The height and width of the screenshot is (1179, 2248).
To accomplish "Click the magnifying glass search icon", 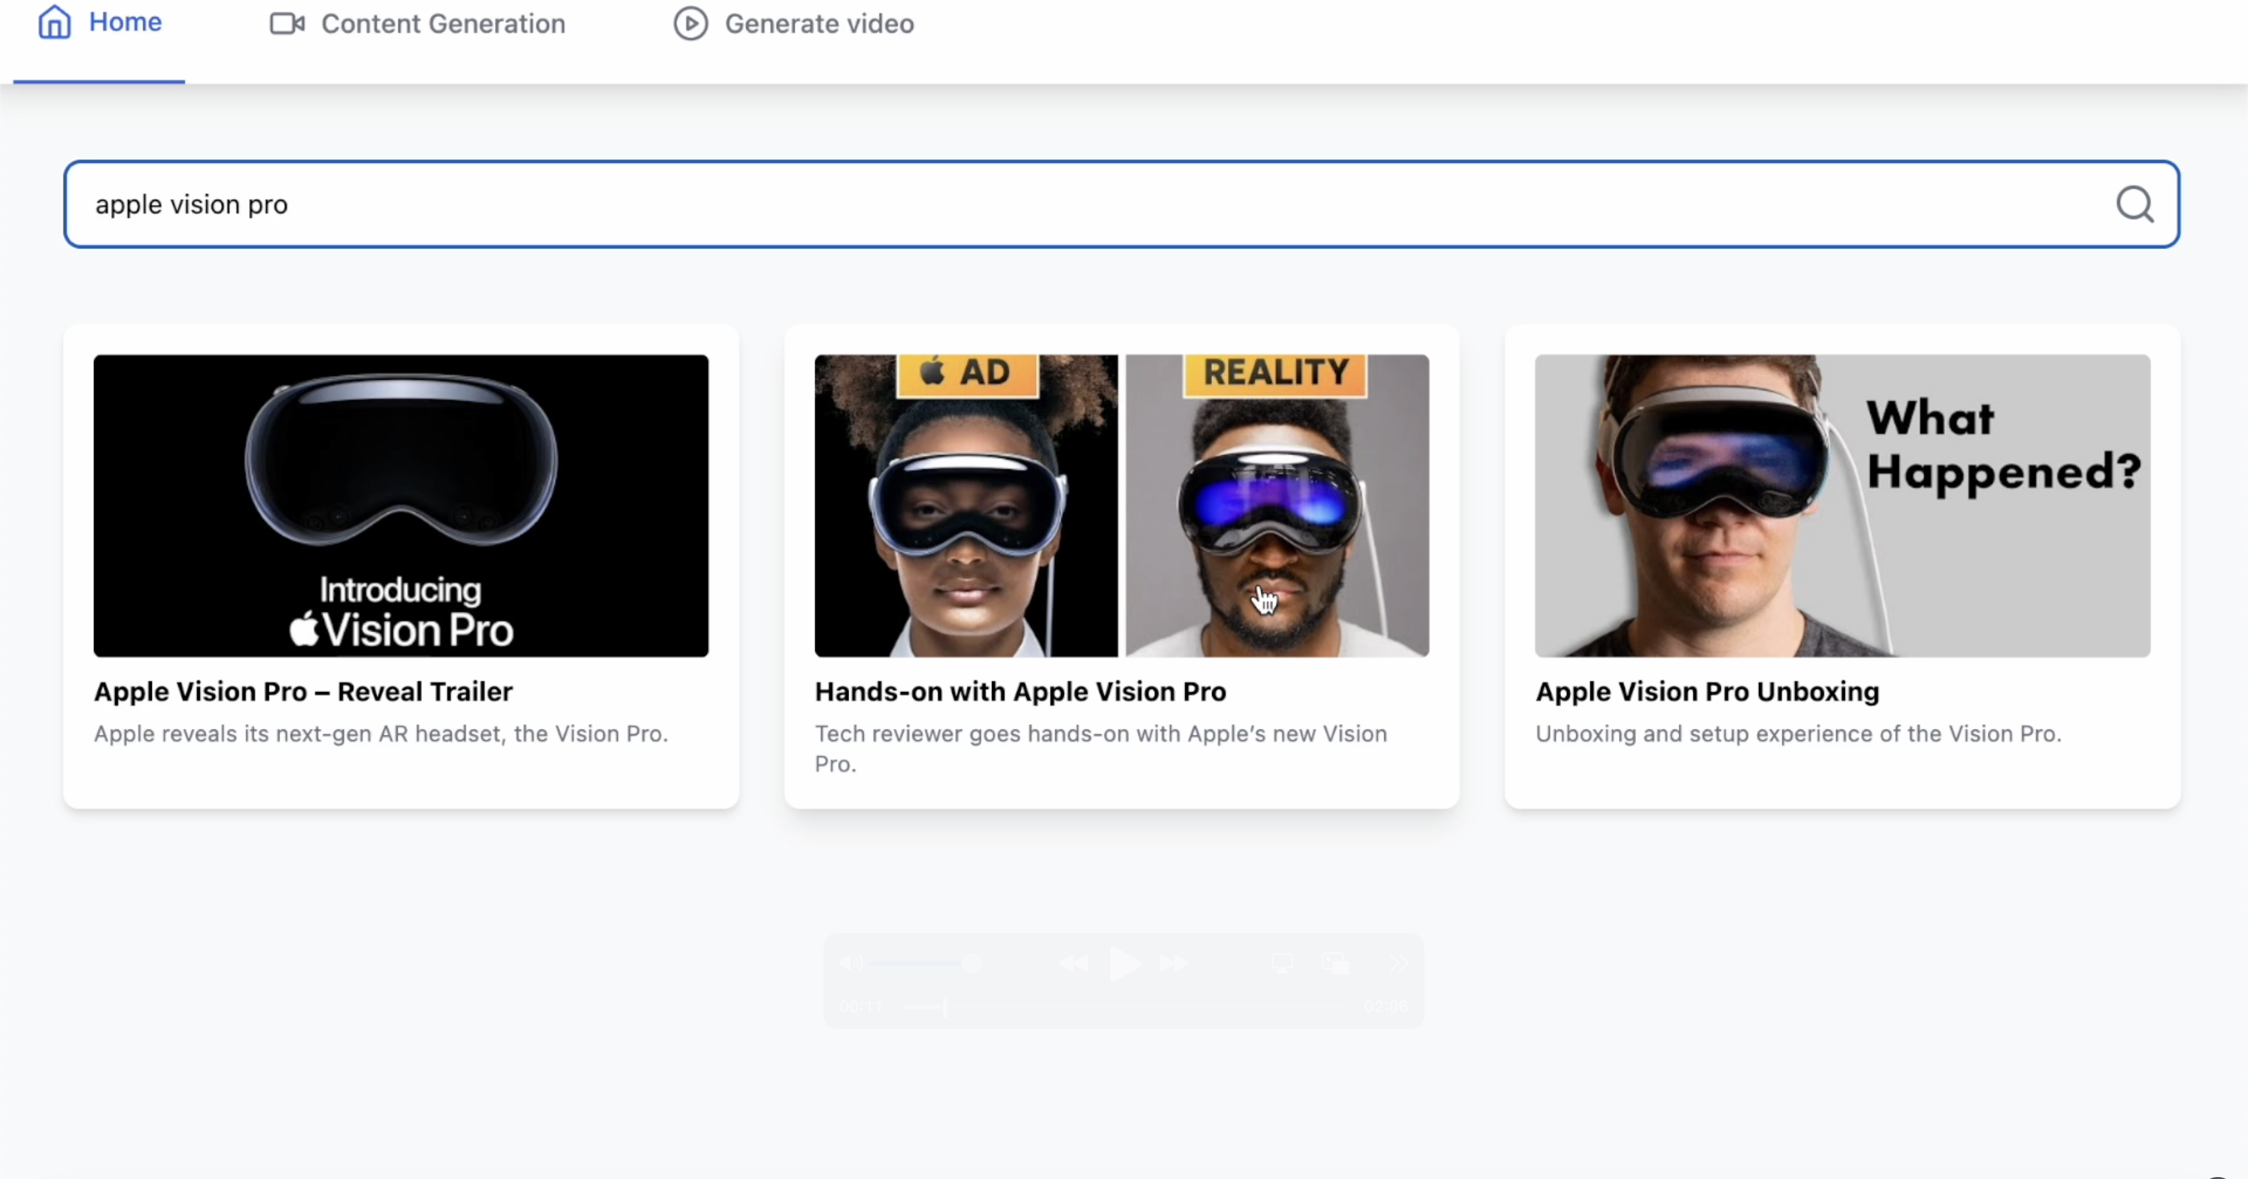I will (x=2134, y=205).
